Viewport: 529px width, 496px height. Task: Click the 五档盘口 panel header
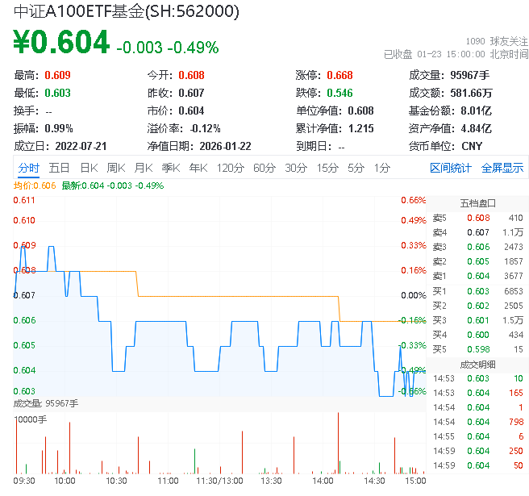click(477, 202)
